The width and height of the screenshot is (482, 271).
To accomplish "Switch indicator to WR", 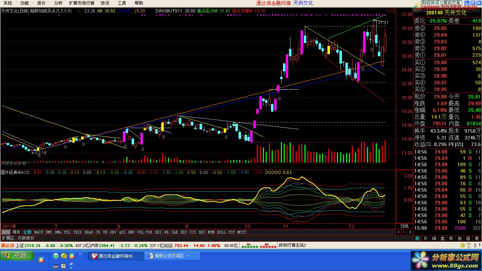I will point(166,232).
